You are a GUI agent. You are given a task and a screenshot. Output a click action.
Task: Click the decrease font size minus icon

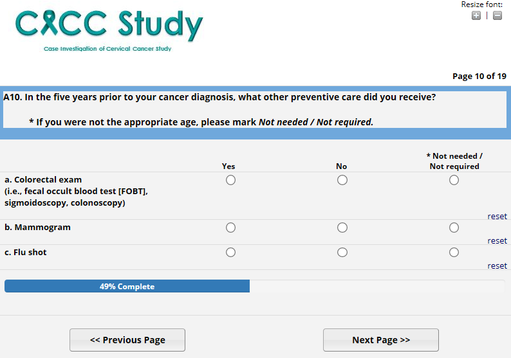497,15
